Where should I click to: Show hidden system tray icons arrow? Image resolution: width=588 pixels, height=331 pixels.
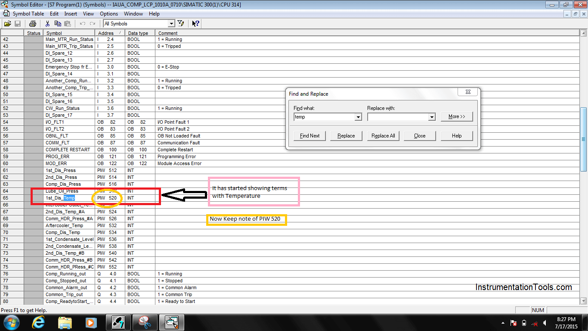(x=503, y=323)
